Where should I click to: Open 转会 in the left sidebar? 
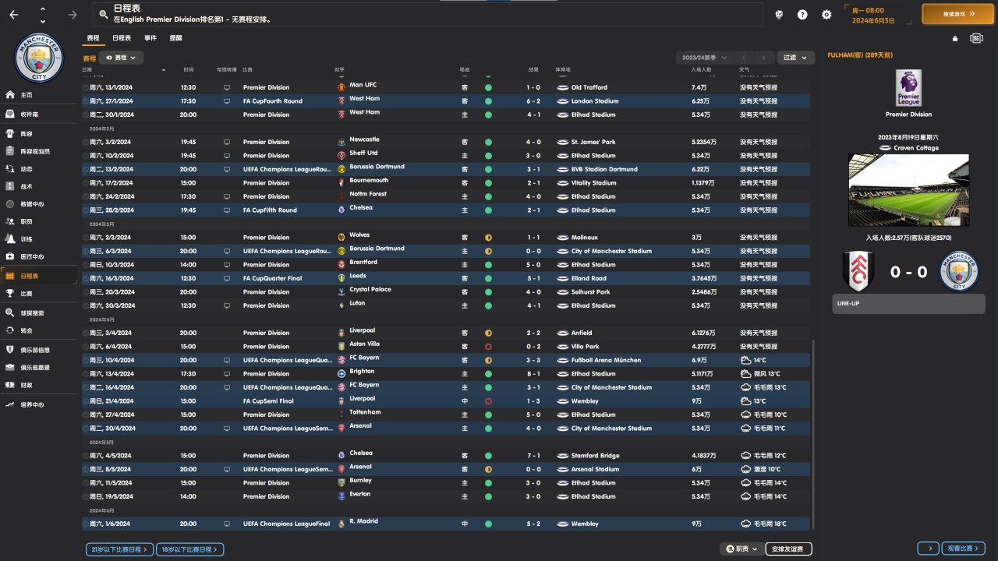(x=39, y=330)
